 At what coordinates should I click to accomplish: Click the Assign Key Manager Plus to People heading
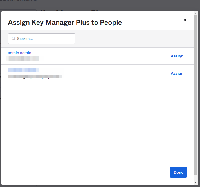click(x=65, y=23)
